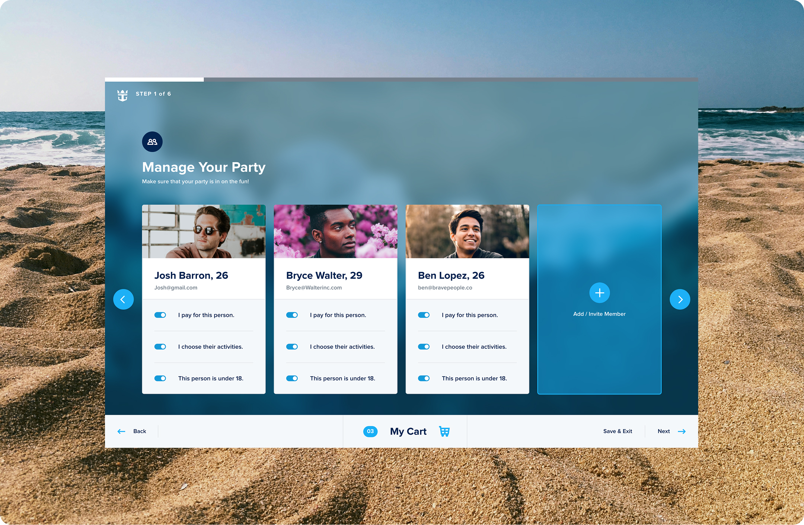Go to previous party members with left arrow
This screenshot has width=804, height=525.
click(x=124, y=299)
